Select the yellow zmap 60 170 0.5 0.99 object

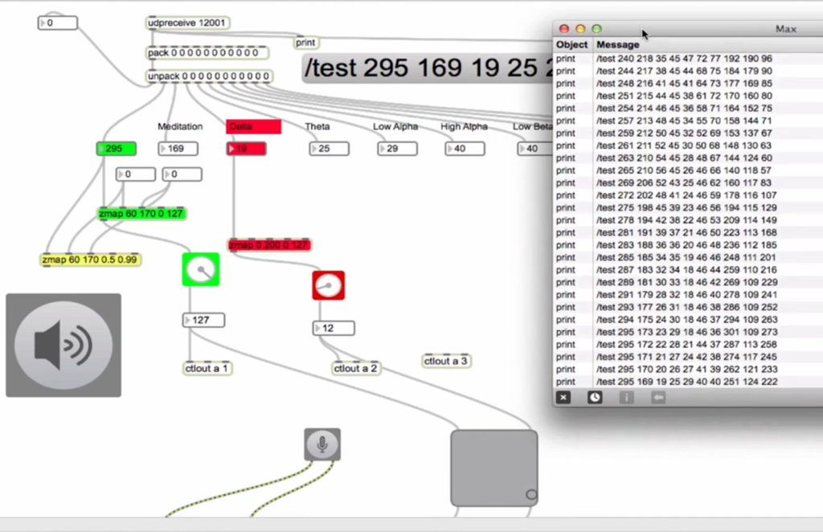point(90,260)
